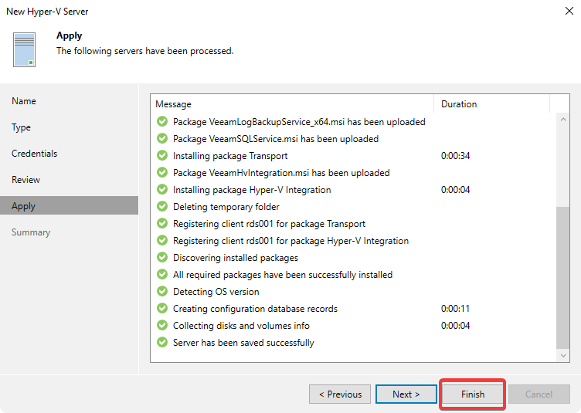
Task: Click the Duration column header
Action: click(491, 104)
